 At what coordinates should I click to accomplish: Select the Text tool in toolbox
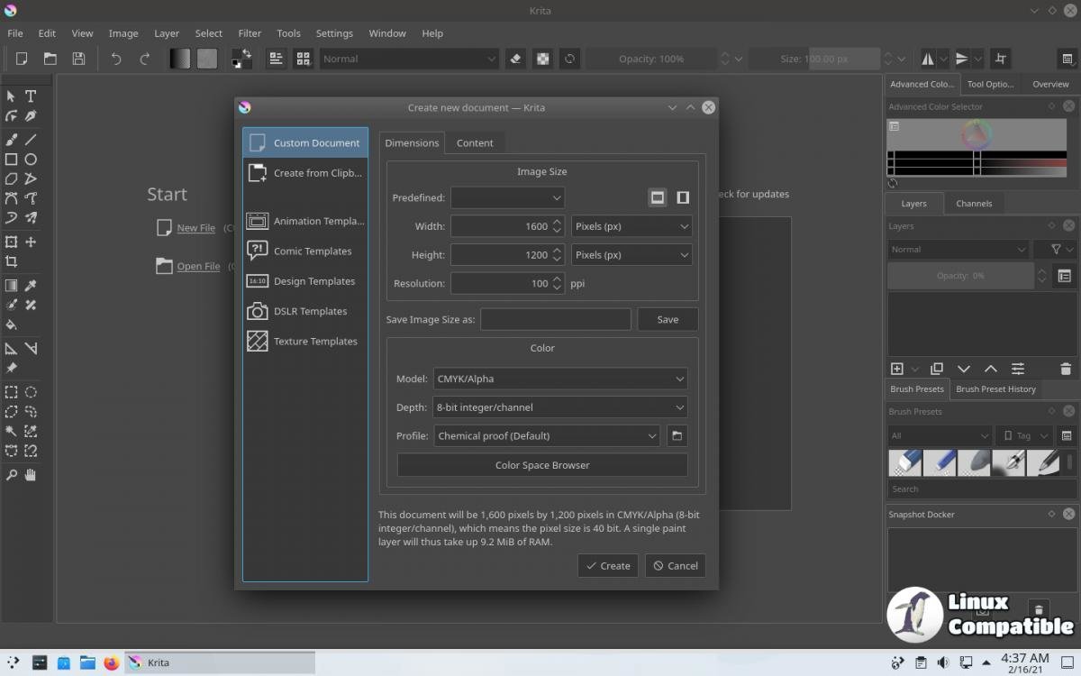[x=31, y=96]
